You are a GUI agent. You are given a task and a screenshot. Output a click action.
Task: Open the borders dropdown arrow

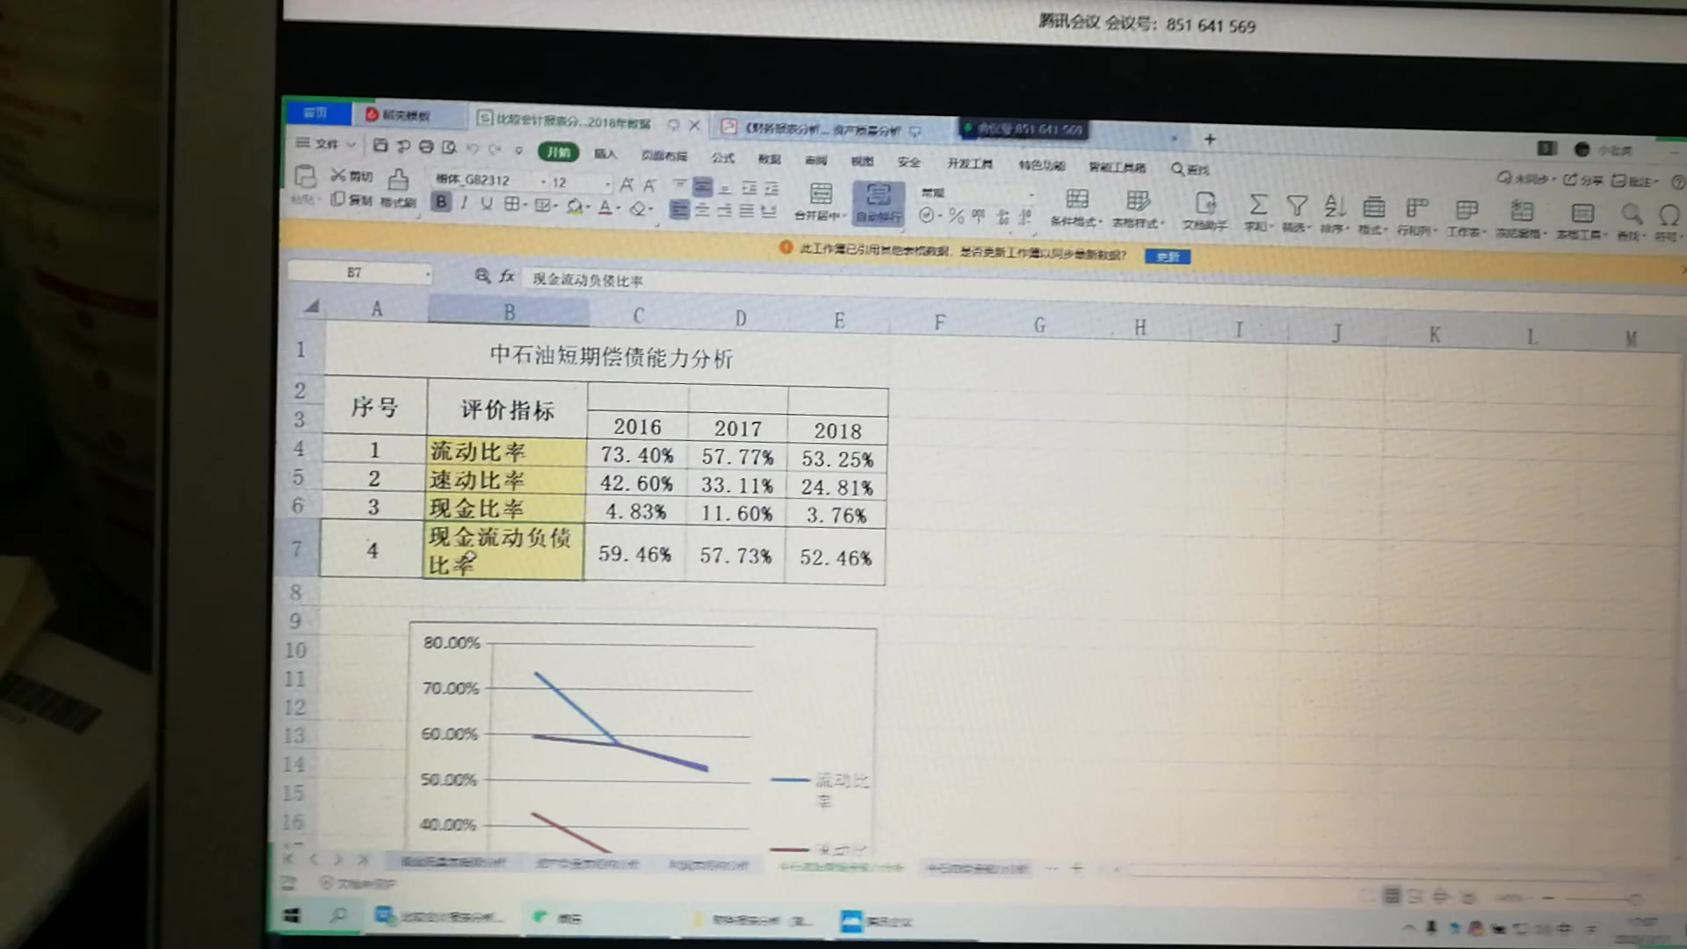(525, 206)
